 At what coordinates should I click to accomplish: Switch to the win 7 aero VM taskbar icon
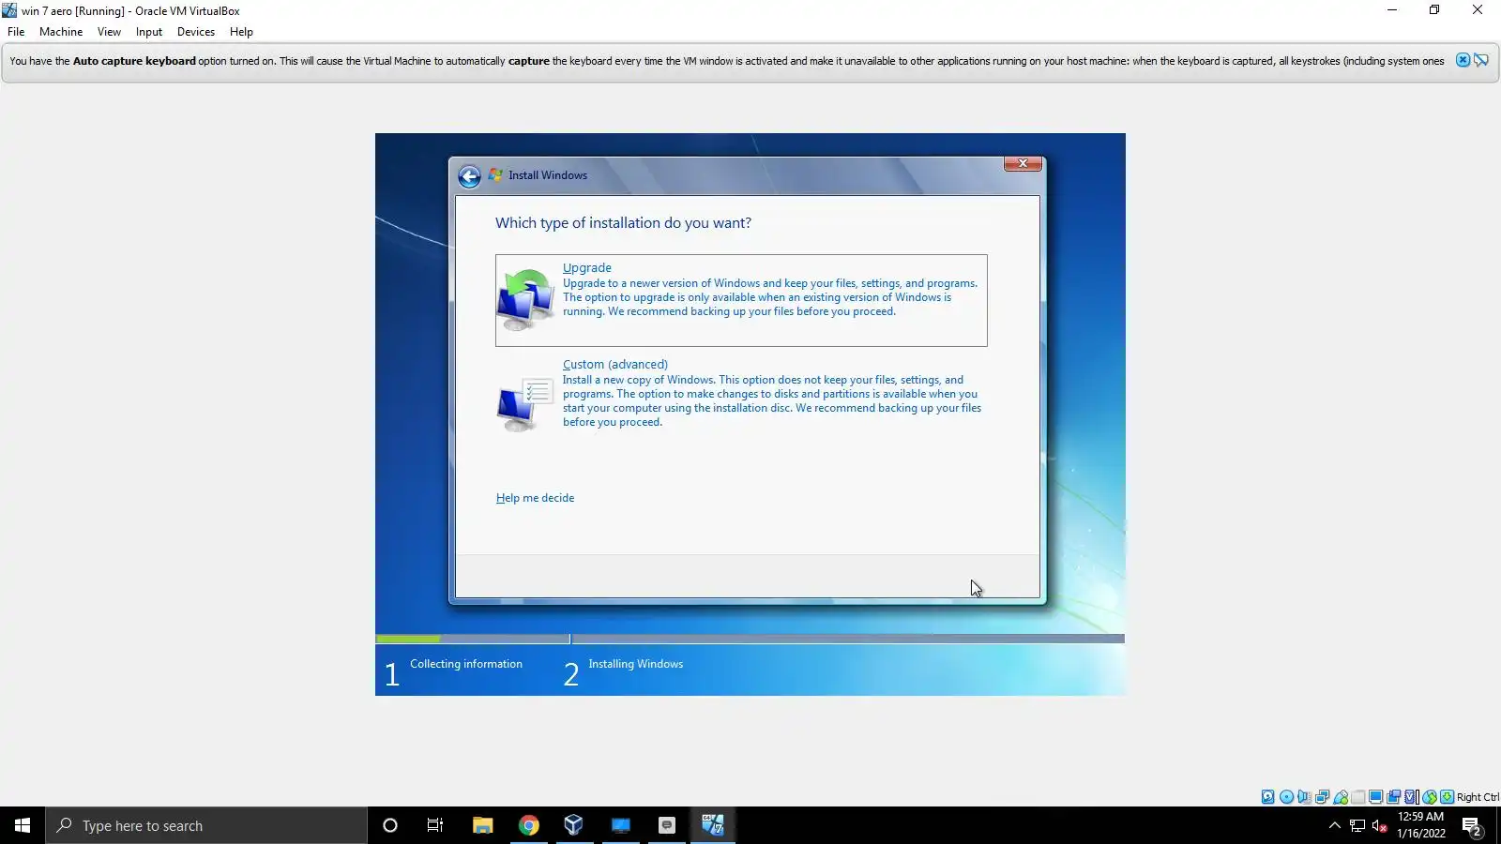pos(713,825)
